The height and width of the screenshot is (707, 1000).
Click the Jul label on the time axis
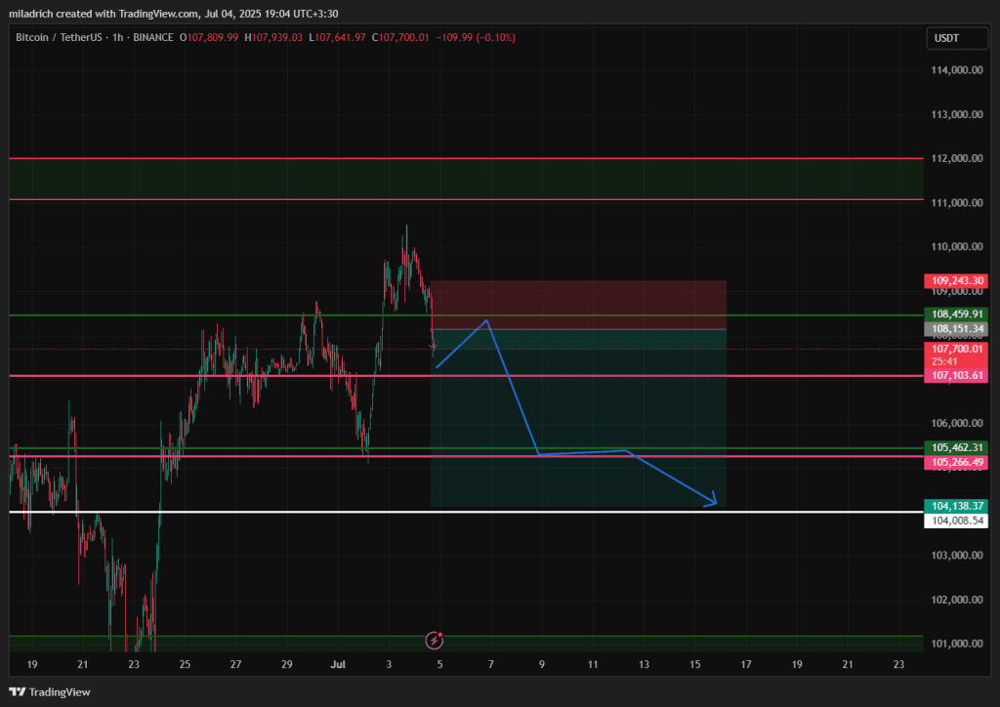click(338, 664)
